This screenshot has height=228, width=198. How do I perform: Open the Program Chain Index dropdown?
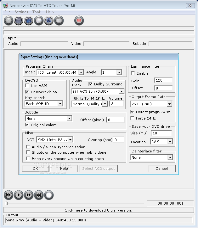[x=81, y=72]
